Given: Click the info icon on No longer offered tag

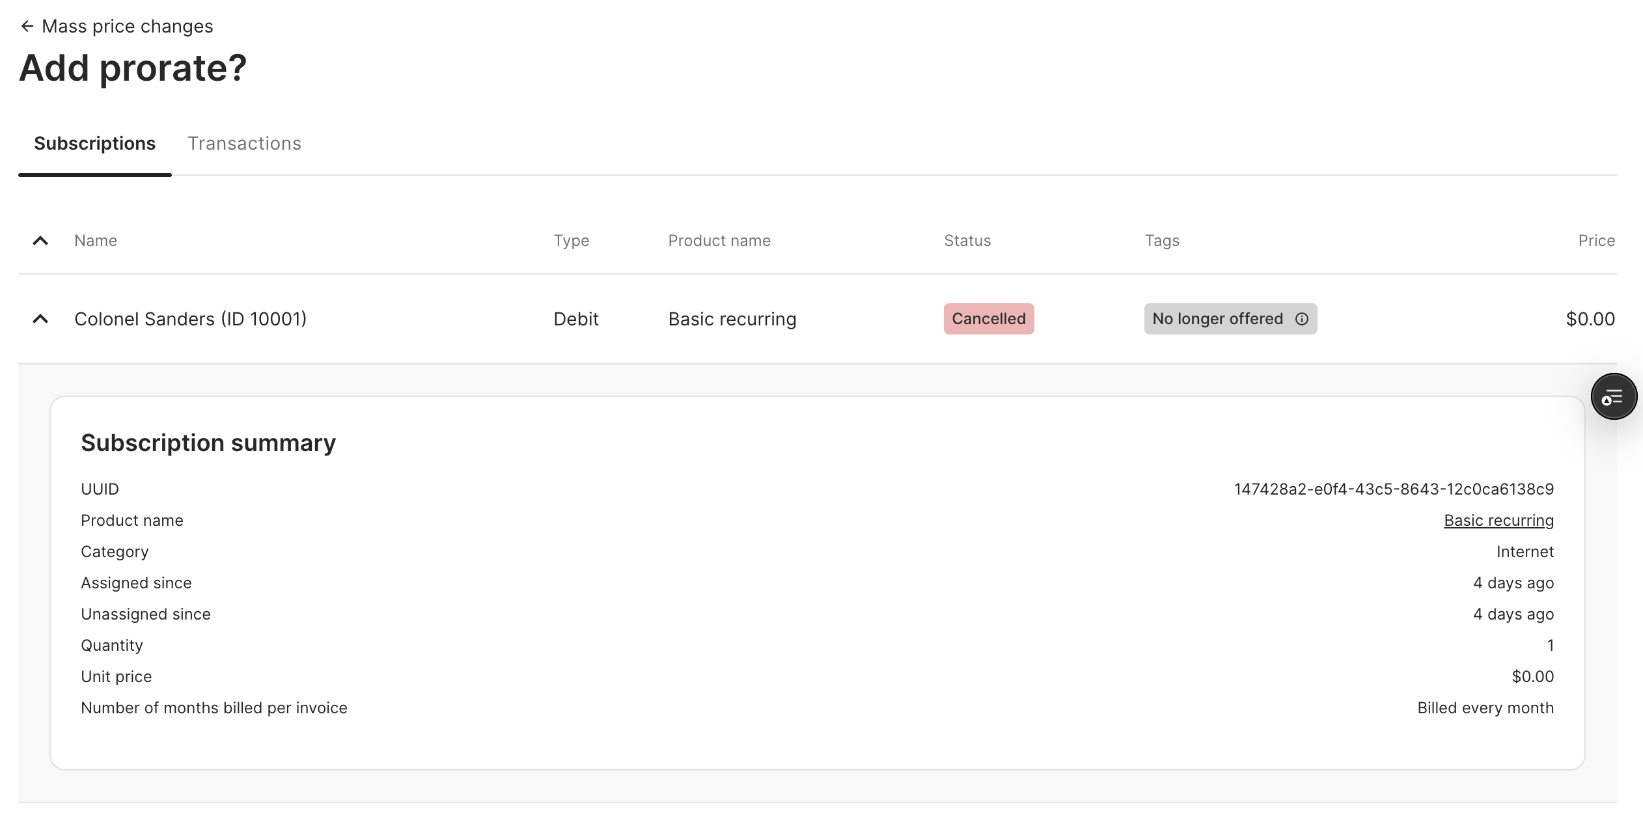Looking at the screenshot, I should pos(1302,319).
